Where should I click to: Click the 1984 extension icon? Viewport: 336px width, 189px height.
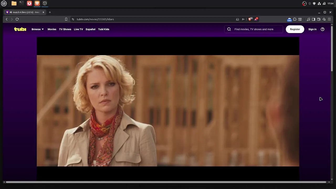(x=289, y=19)
